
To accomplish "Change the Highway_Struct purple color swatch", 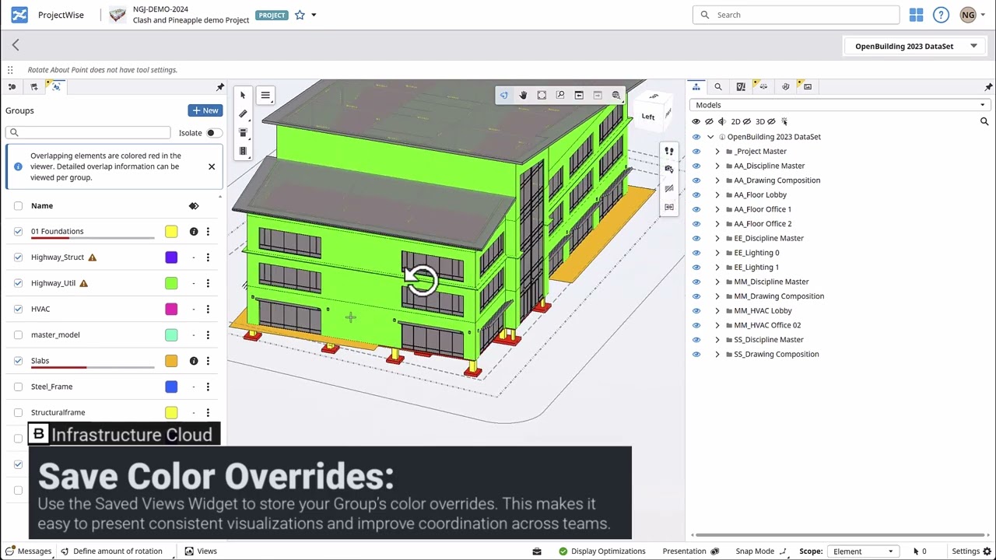I will pyautogui.click(x=171, y=257).
